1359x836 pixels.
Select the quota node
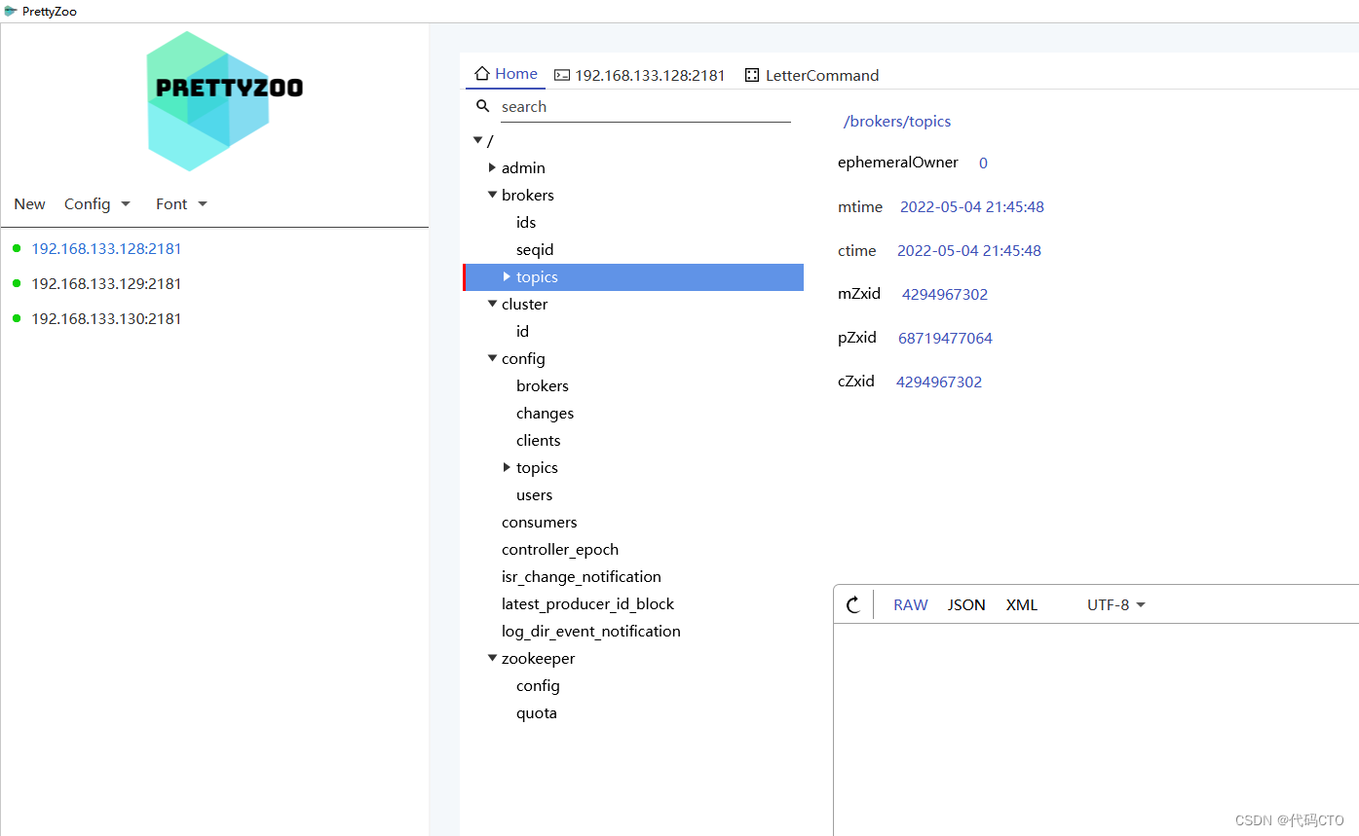coord(537,712)
